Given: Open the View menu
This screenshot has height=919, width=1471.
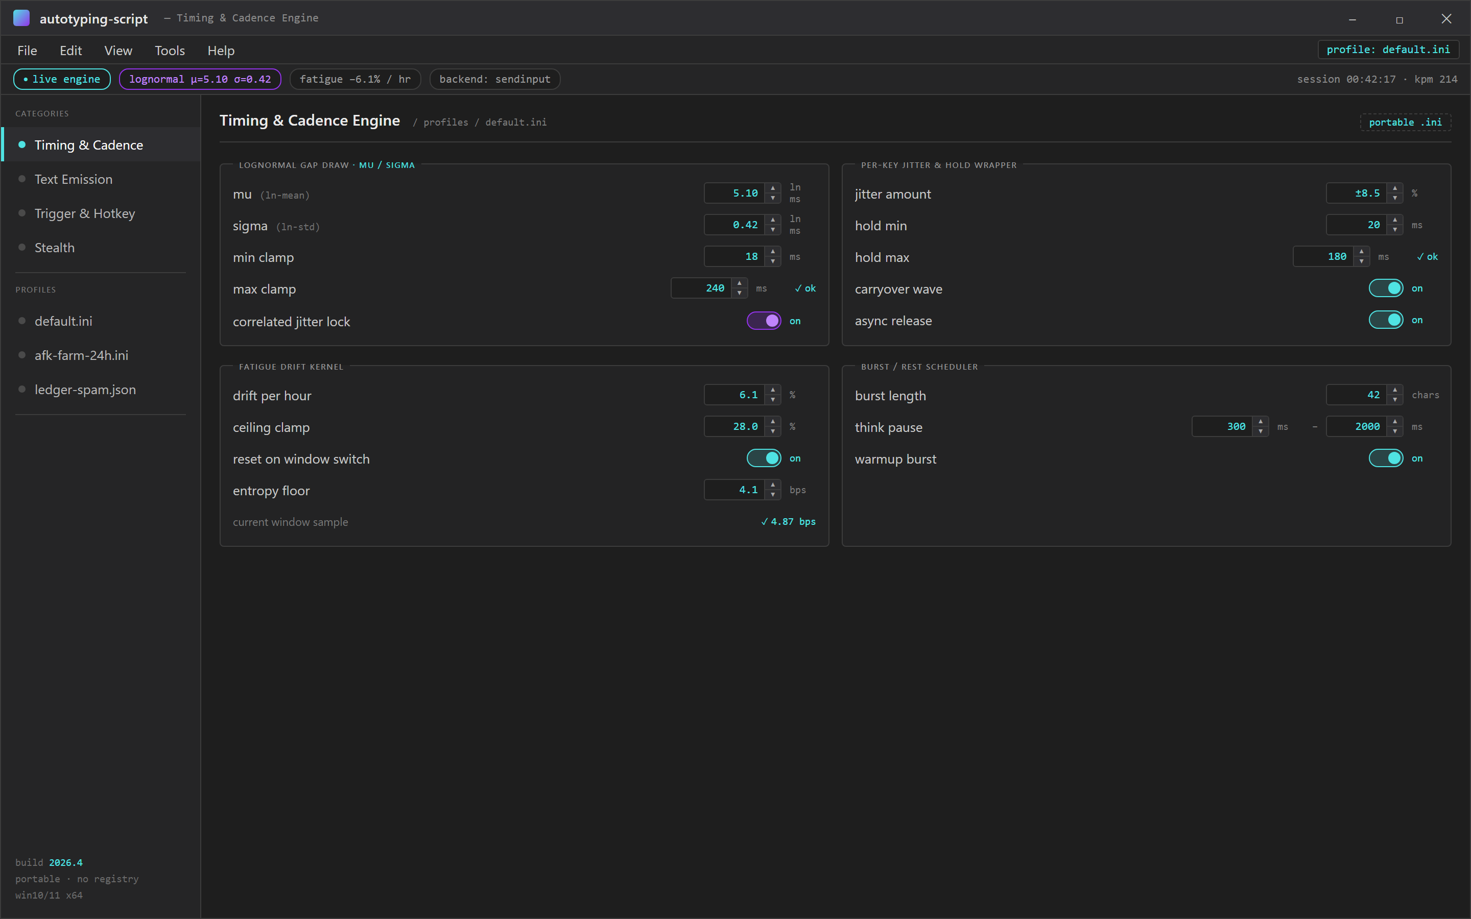Looking at the screenshot, I should click(118, 51).
